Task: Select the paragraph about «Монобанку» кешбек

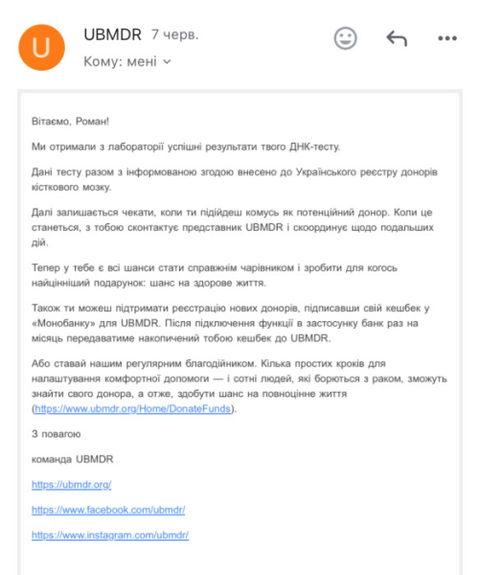Action: tap(230, 323)
